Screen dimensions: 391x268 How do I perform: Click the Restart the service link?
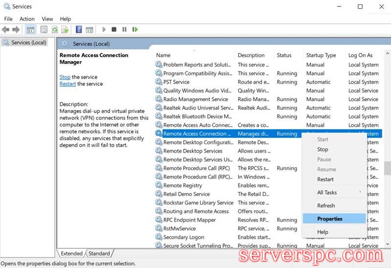67,84
